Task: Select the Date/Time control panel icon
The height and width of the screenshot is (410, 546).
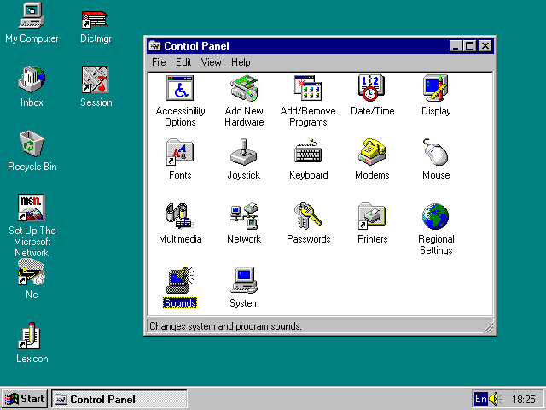Action: (x=372, y=89)
